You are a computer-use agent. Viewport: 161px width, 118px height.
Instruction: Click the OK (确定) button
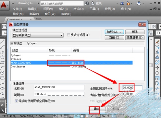[97, 109]
